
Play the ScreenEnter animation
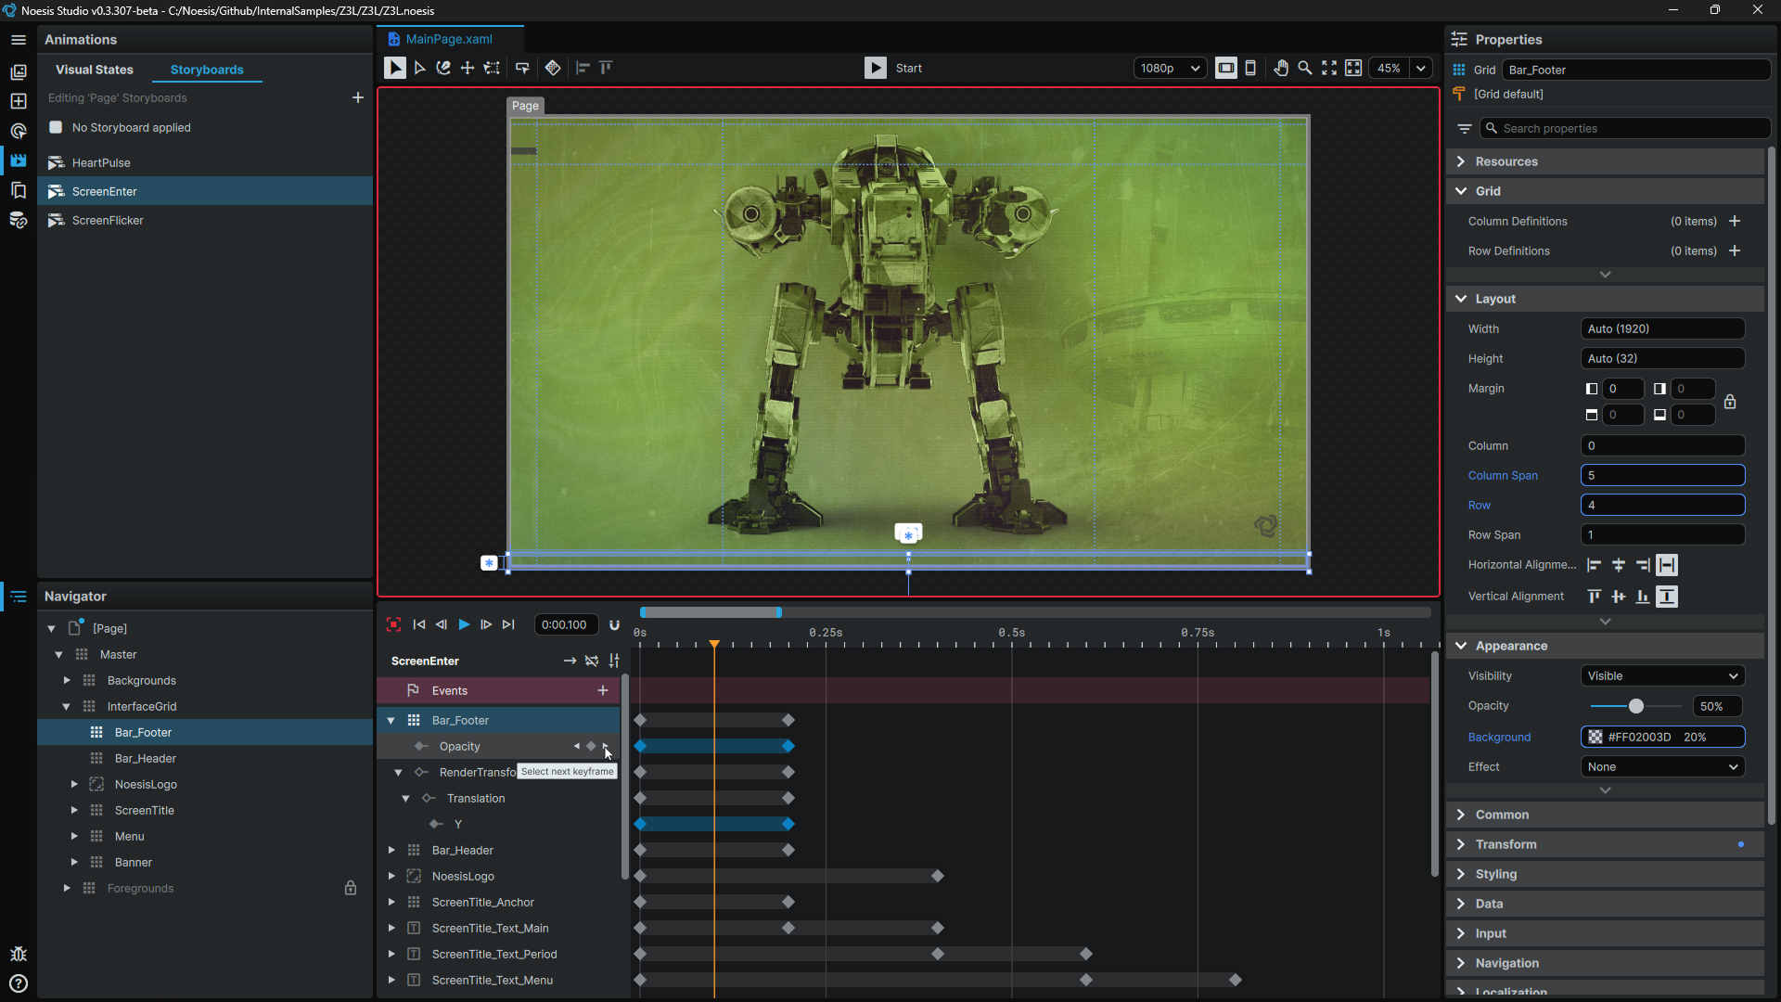464,624
